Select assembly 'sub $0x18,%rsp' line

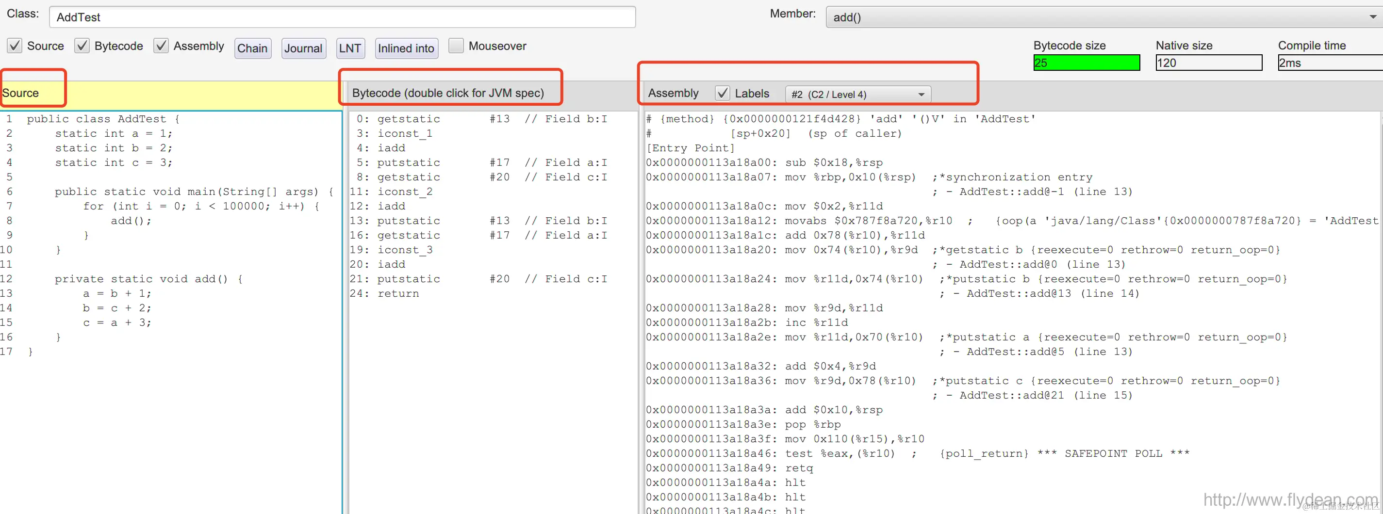point(764,162)
